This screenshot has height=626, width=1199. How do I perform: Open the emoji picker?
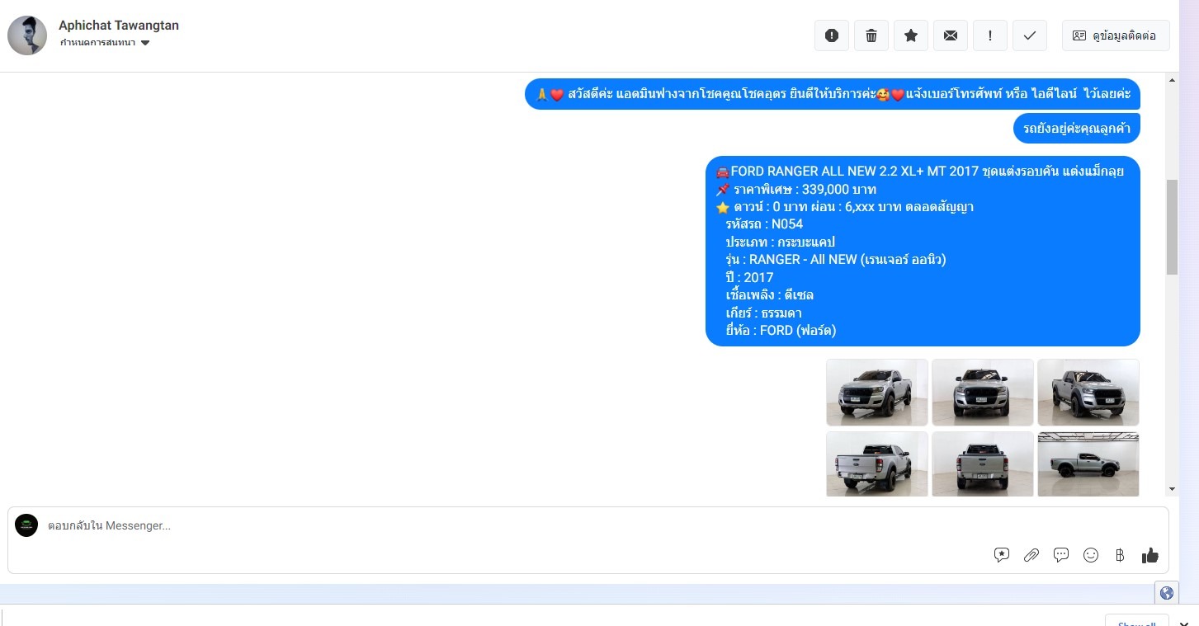(x=1091, y=555)
